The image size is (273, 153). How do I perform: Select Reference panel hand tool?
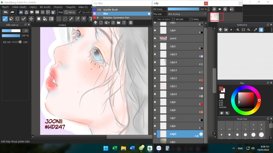coord(261,30)
